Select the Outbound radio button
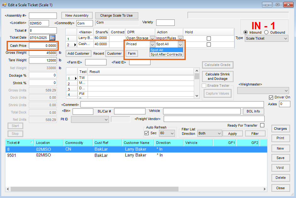 tap(266, 32)
